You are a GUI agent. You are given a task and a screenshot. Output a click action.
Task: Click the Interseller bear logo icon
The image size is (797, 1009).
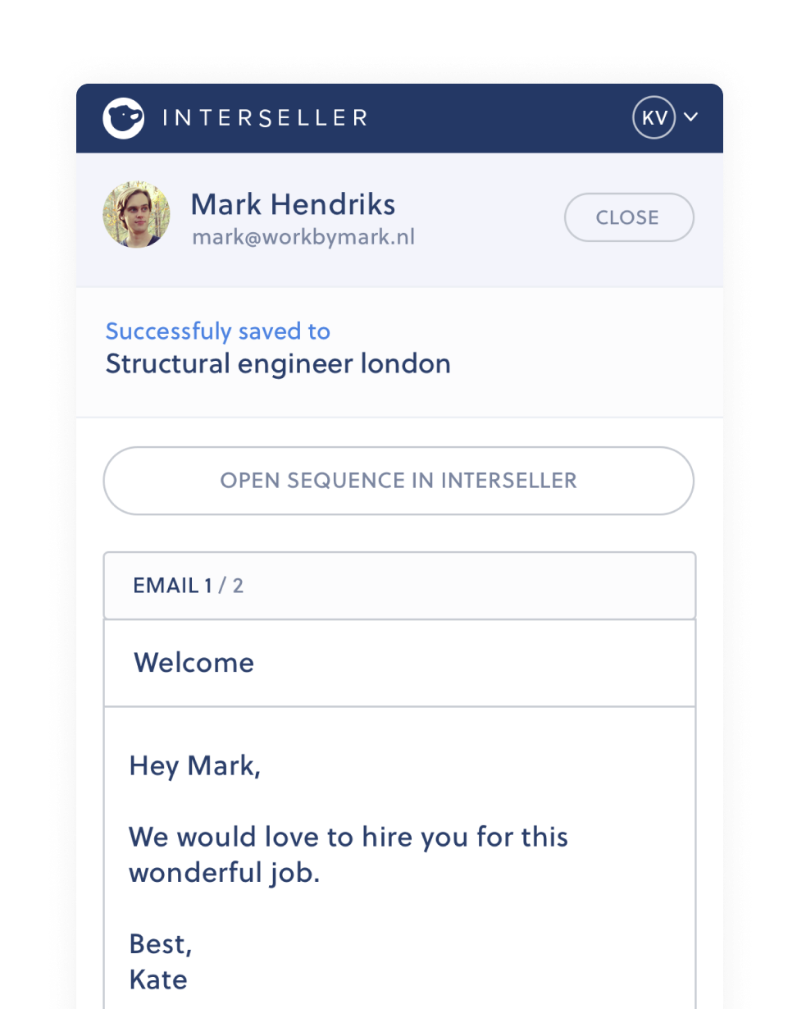point(124,118)
